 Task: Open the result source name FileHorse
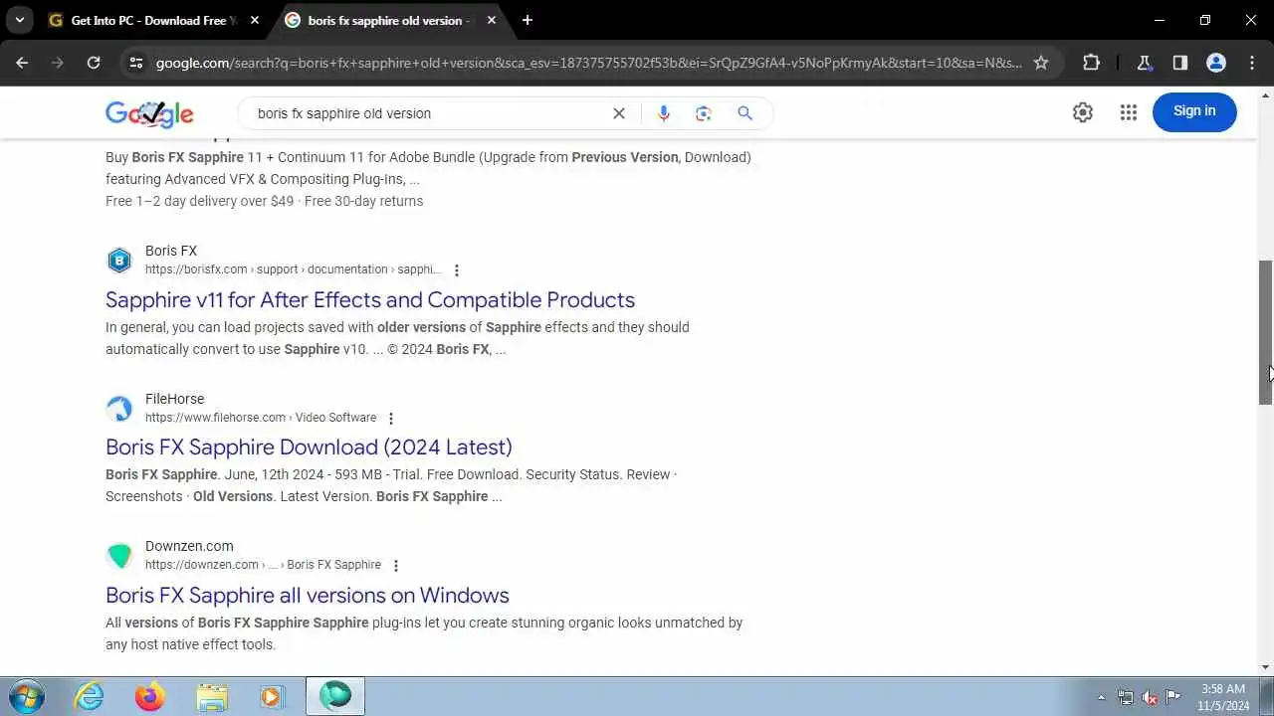(175, 399)
